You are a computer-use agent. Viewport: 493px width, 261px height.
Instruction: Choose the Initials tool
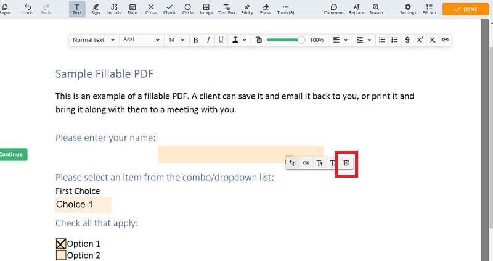click(x=114, y=9)
